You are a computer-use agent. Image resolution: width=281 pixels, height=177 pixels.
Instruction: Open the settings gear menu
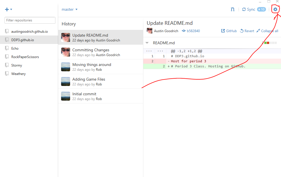275,9
